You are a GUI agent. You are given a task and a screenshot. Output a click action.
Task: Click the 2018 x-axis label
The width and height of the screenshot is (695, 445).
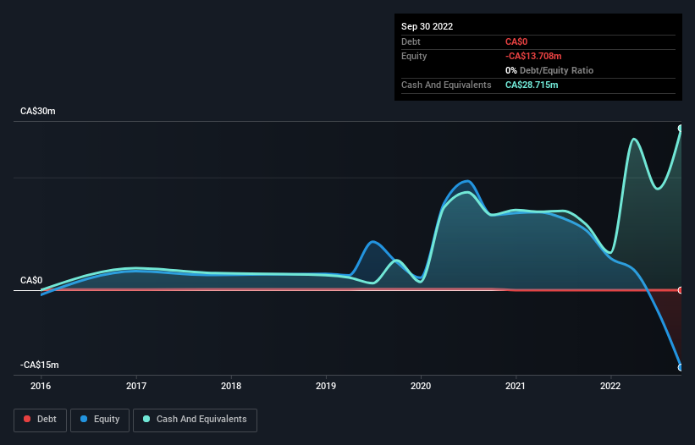click(x=231, y=386)
